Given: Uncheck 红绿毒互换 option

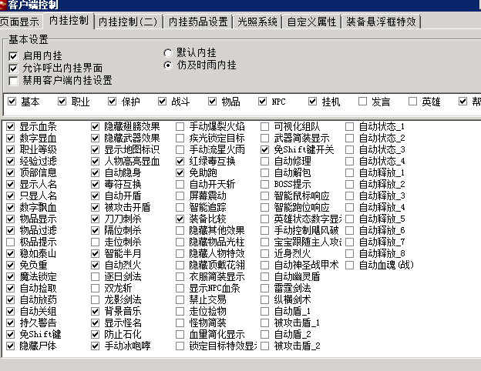Looking at the screenshot, I should coord(180,161).
